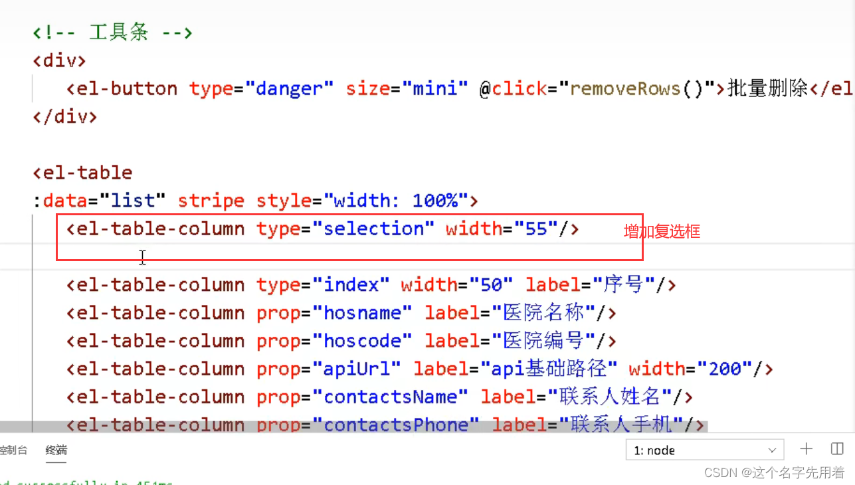Screen dimensions: 855x485
Task: Click the 联系人姓名 label value
Action: [x=610, y=397]
